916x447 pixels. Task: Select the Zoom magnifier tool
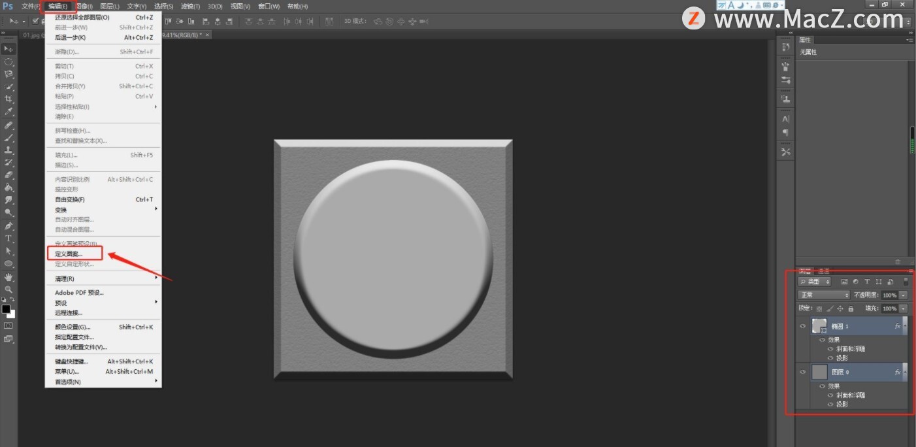point(8,289)
